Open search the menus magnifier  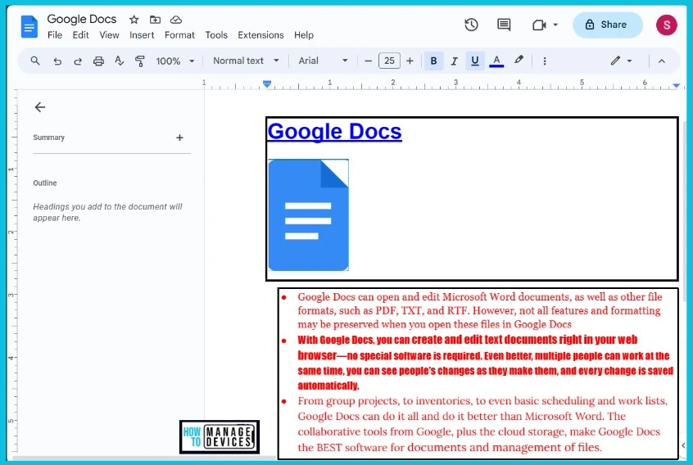(35, 61)
